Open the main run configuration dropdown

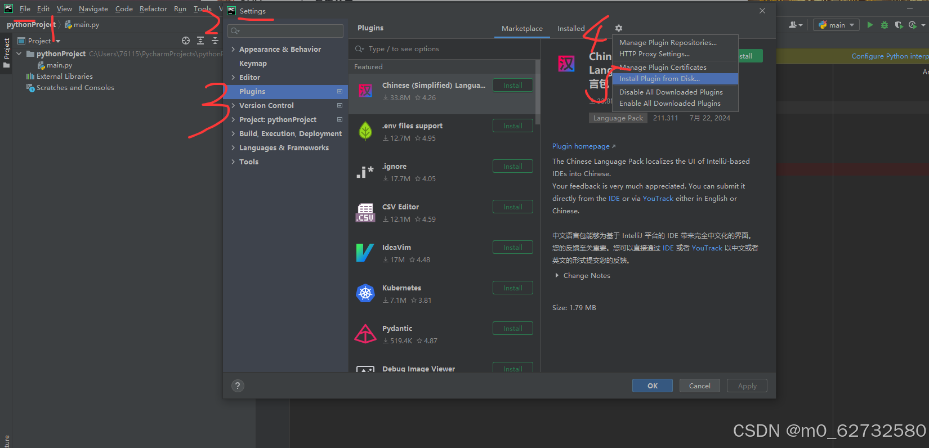pos(836,25)
